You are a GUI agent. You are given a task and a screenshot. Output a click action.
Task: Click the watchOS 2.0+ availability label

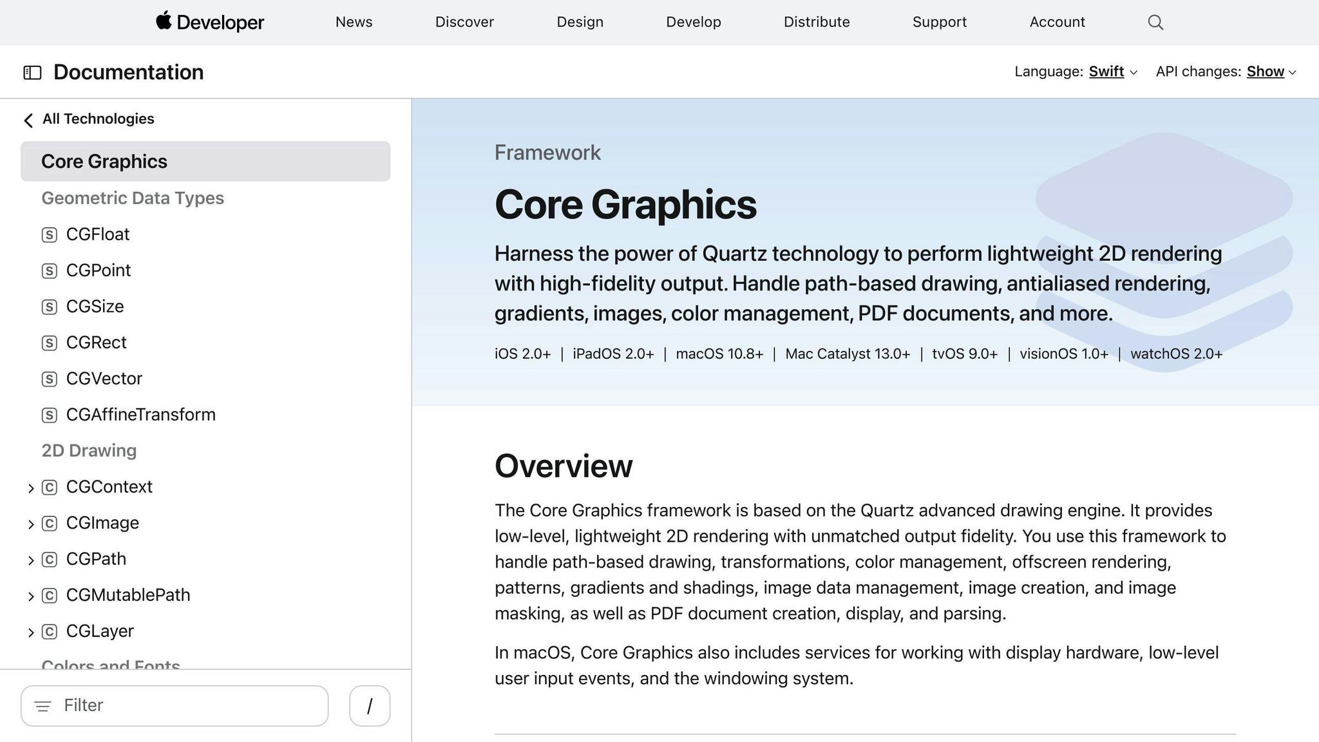(1177, 354)
